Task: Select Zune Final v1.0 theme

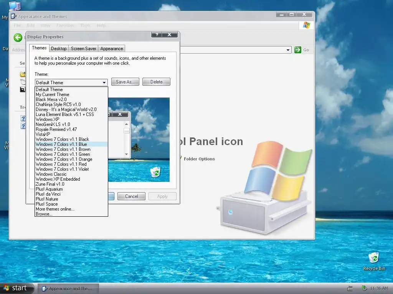Action: [71, 184]
